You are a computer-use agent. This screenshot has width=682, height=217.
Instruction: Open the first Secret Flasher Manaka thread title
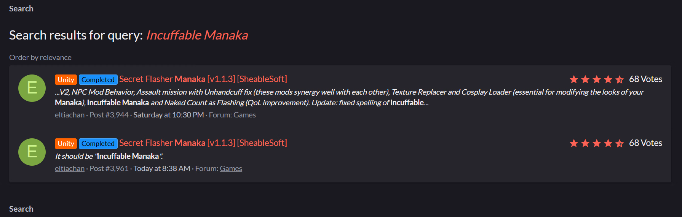pyautogui.click(x=203, y=79)
